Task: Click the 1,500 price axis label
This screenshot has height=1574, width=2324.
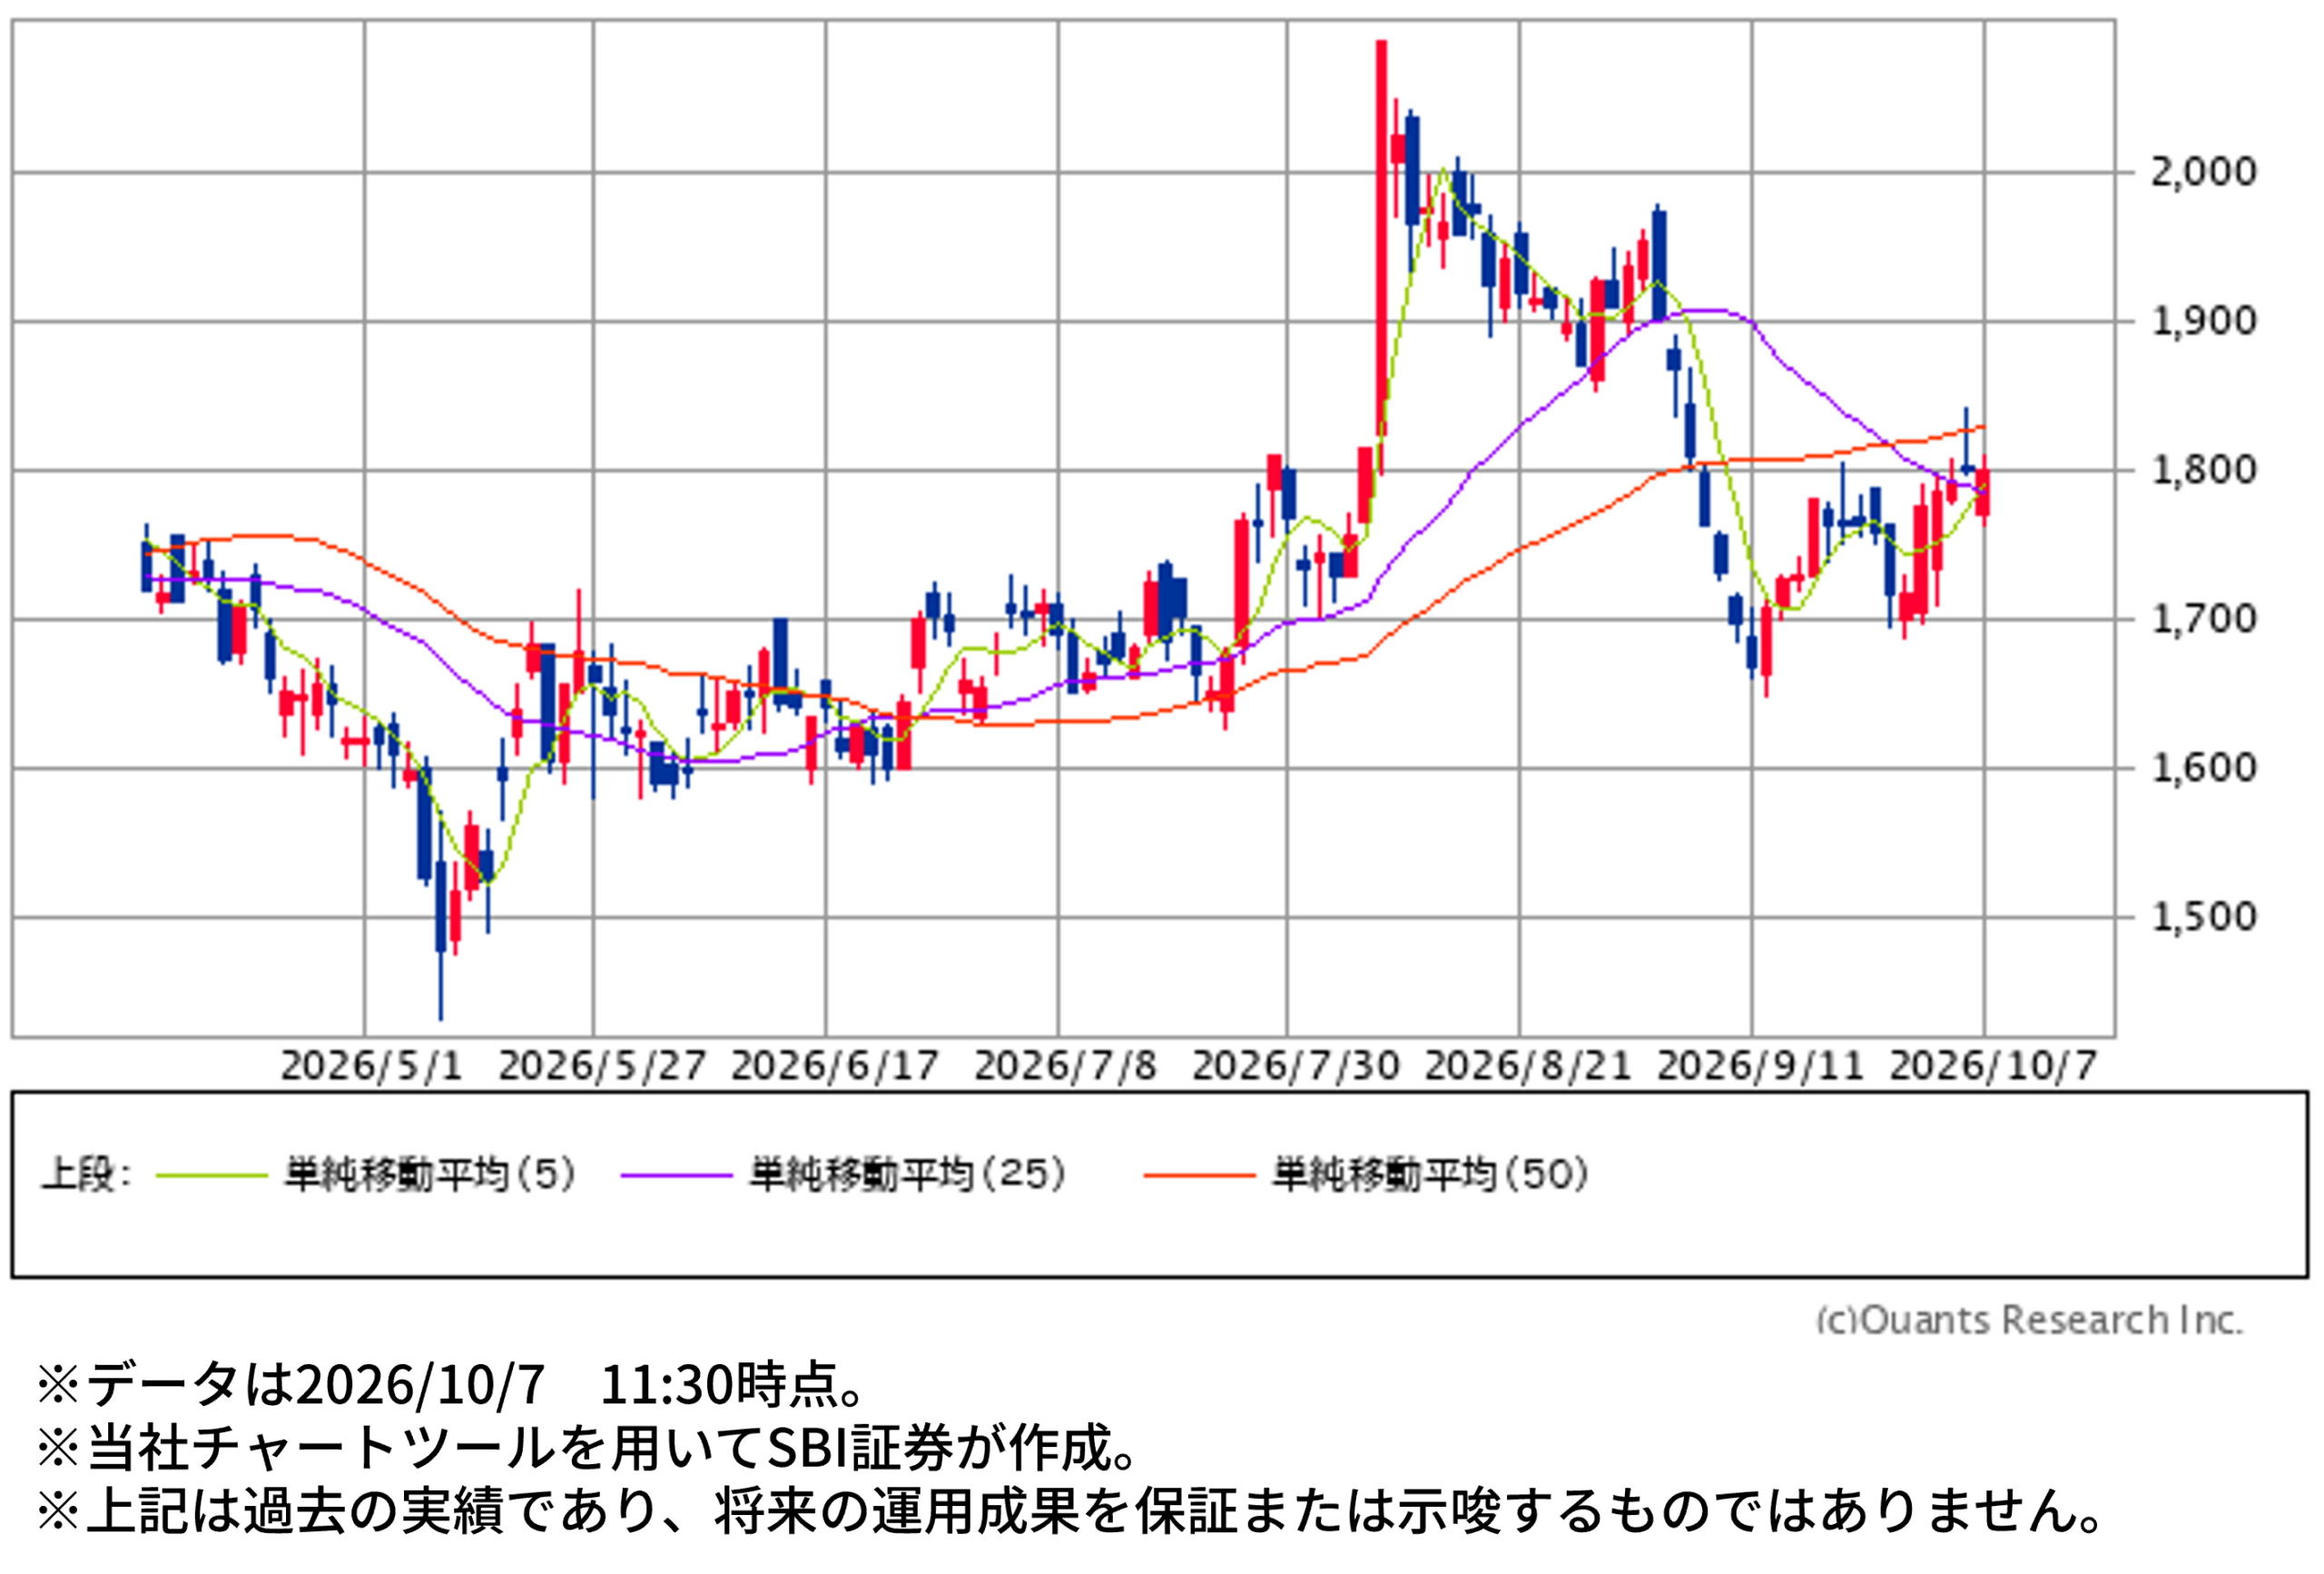Action: (x=2203, y=916)
